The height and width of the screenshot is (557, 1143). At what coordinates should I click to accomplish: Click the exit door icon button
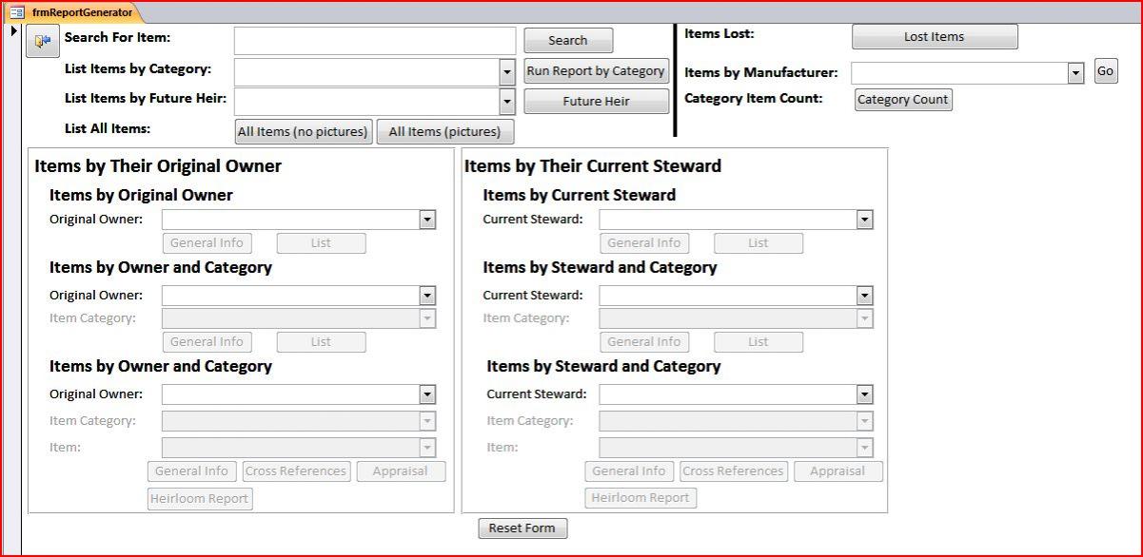[42, 41]
